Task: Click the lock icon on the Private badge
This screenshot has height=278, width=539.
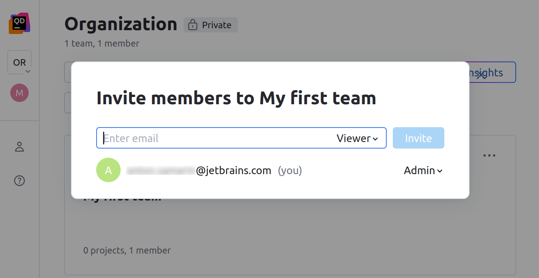Action: [x=192, y=24]
